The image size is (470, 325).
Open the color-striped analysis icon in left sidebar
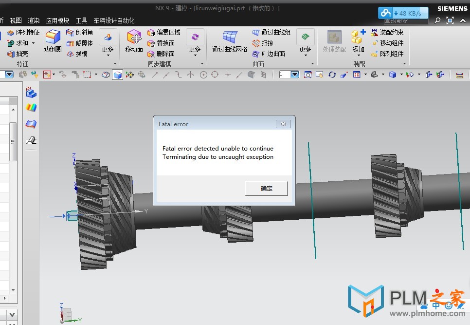(31, 107)
